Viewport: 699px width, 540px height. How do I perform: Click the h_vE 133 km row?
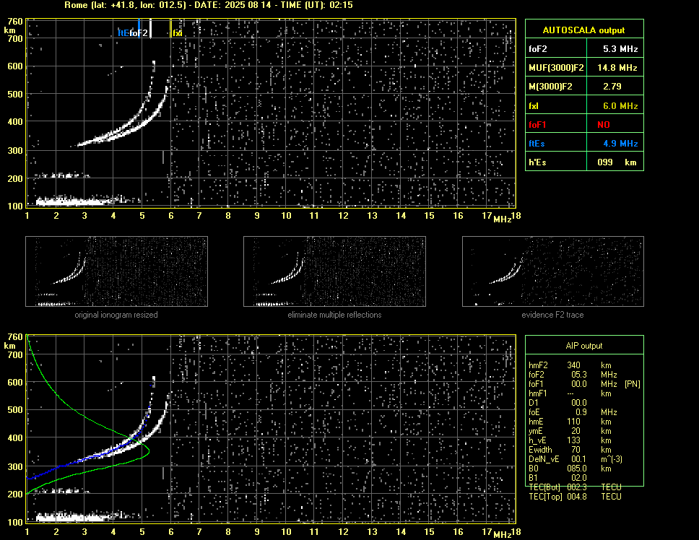pos(569,440)
